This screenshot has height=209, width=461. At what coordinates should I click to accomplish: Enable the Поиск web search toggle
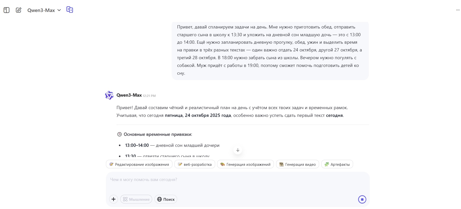point(166,199)
